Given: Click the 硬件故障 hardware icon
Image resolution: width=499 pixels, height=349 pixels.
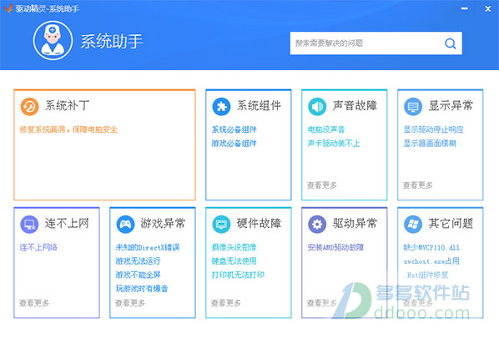Looking at the screenshot, I should click(221, 224).
